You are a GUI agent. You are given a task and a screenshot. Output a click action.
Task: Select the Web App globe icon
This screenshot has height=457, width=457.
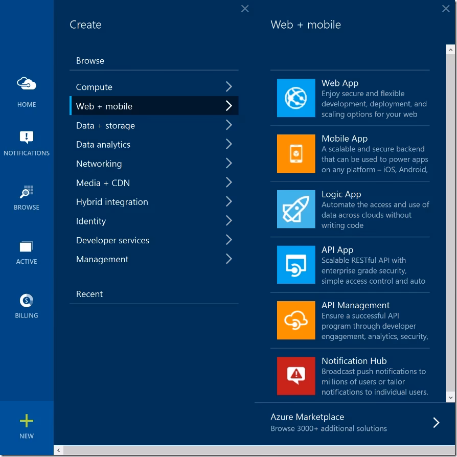point(296,98)
